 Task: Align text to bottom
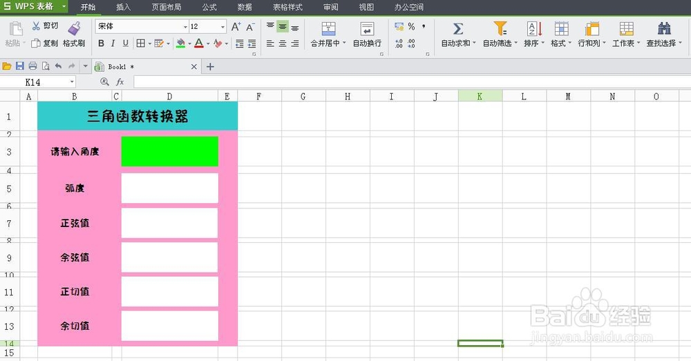[x=295, y=27]
